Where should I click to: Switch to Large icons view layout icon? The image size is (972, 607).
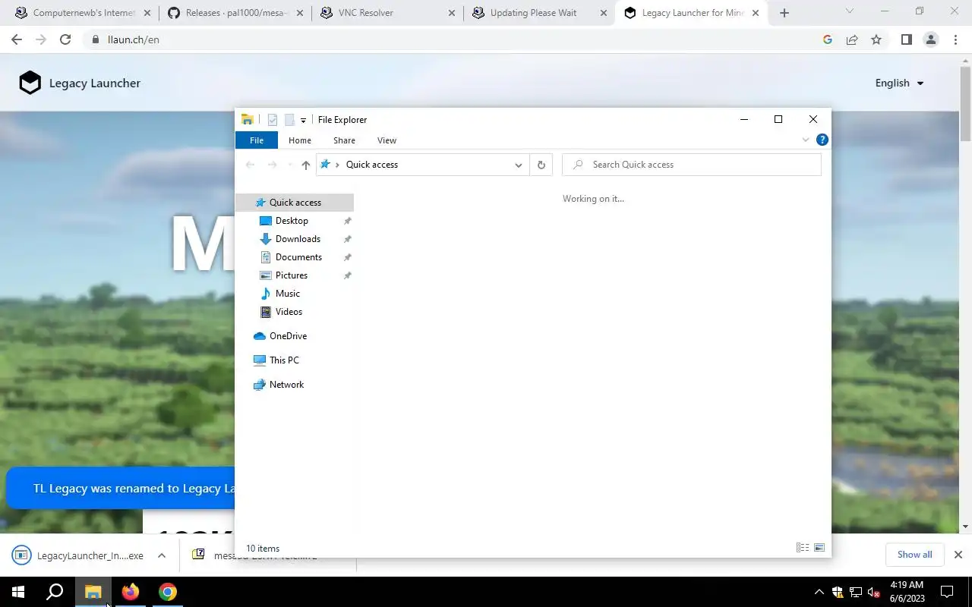pos(819,548)
